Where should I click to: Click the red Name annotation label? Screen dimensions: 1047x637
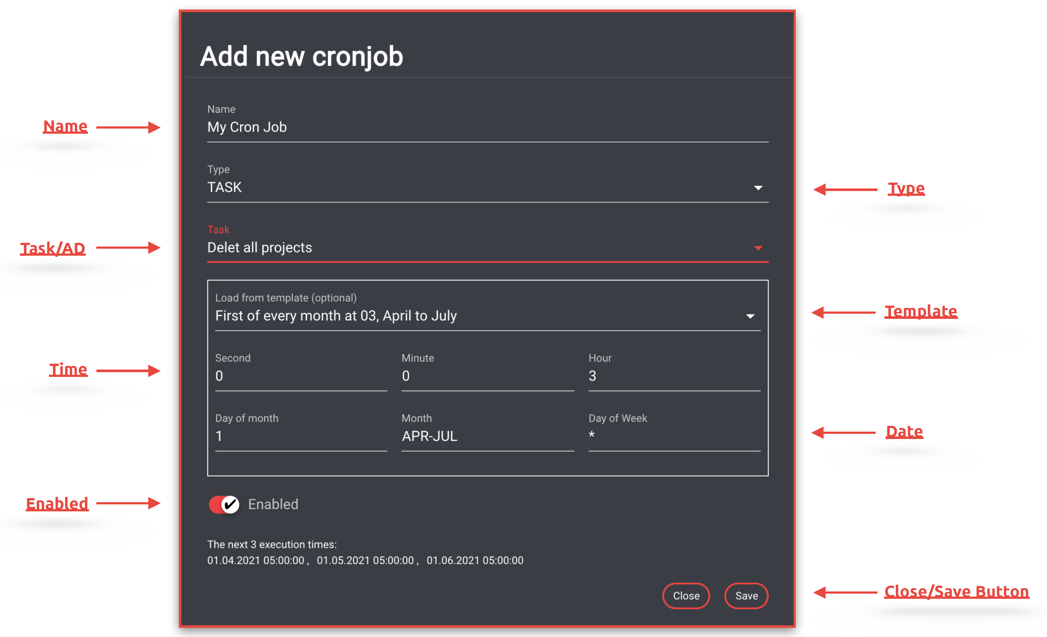click(x=65, y=126)
